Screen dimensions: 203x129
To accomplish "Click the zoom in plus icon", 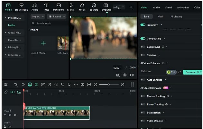I will coord(123,84).
